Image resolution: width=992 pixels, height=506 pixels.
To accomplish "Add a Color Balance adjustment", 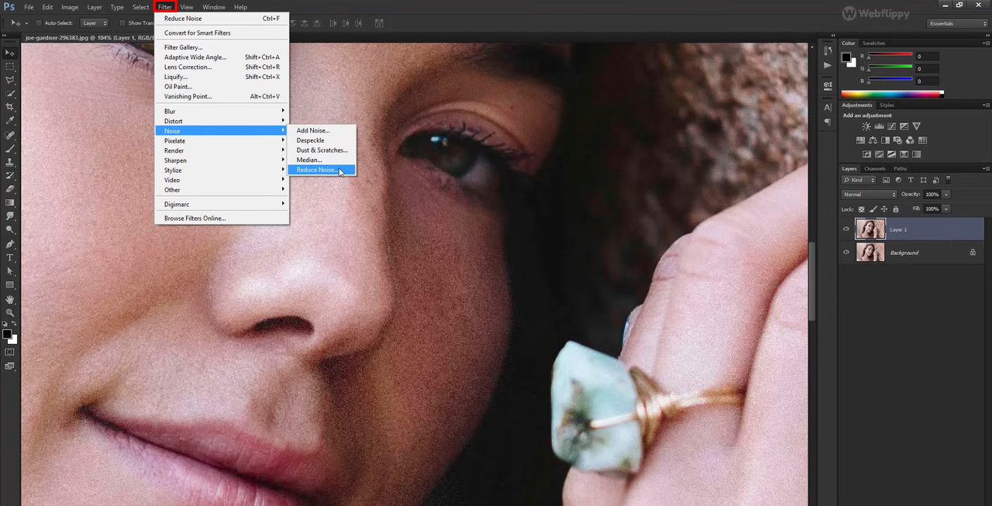I will pos(873,140).
